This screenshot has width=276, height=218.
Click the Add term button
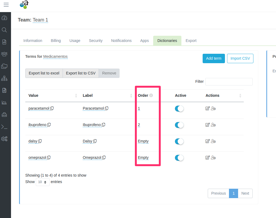tap(213, 58)
